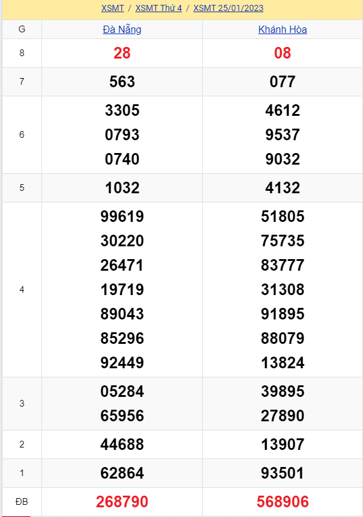
Task: Click the G column header cell
Action: point(22,29)
